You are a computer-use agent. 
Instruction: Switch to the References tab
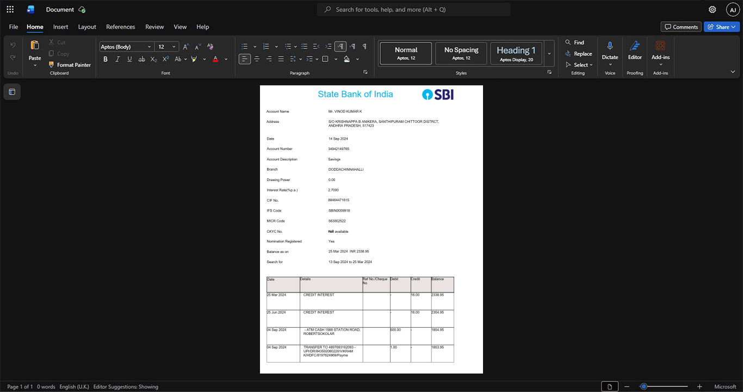click(x=121, y=27)
